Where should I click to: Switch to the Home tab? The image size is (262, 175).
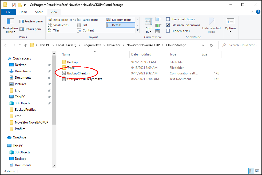point(23,12)
